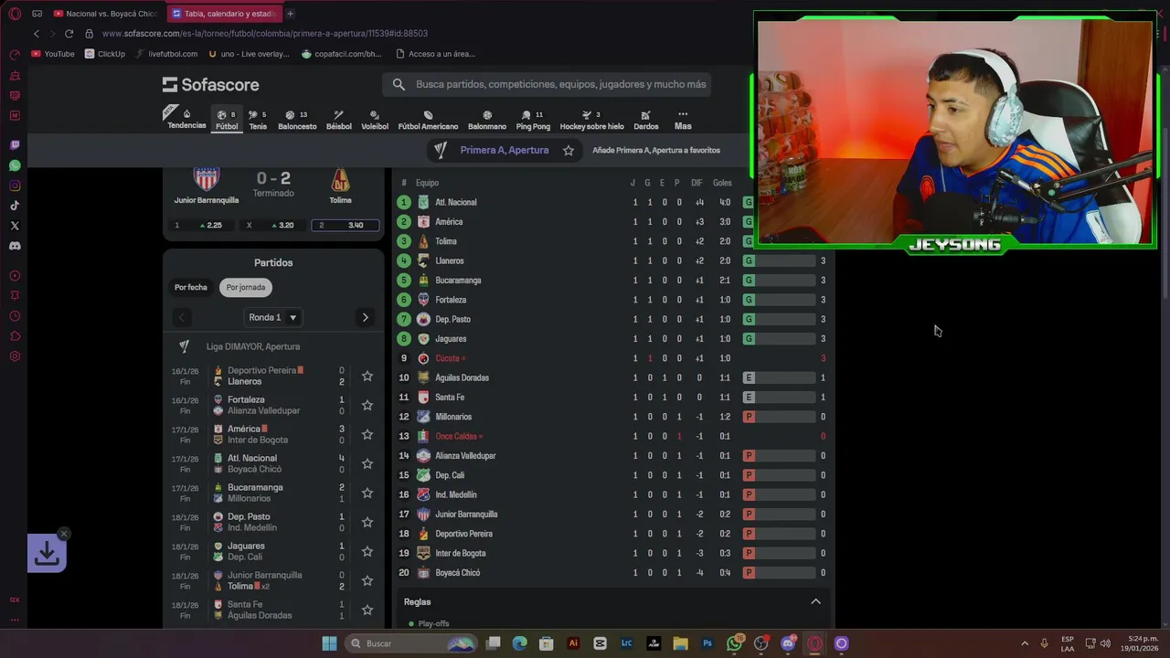Favorite the Fortaleza vs Alianza Valledupar match
Screen dimensions: 1170x658
pos(367,405)
